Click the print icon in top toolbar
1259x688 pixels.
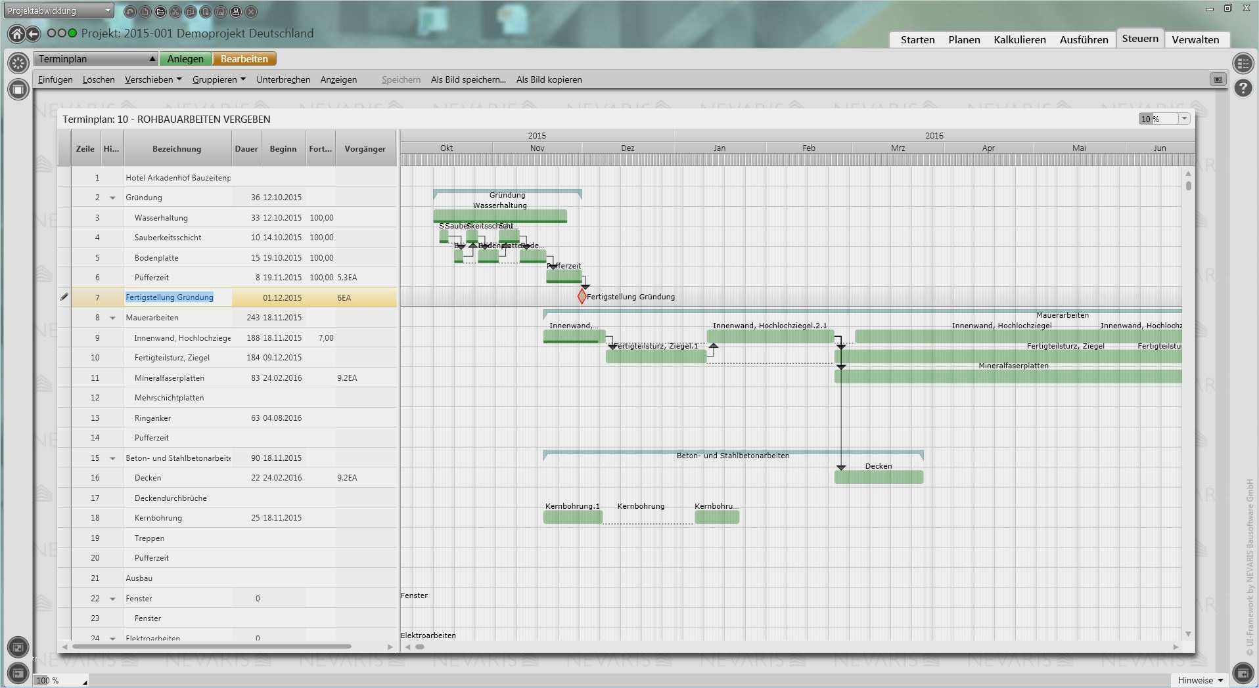tap(236, 12)
